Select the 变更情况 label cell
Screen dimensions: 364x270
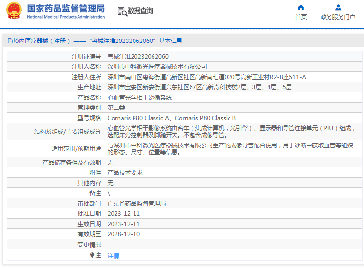tap(56, 244)
